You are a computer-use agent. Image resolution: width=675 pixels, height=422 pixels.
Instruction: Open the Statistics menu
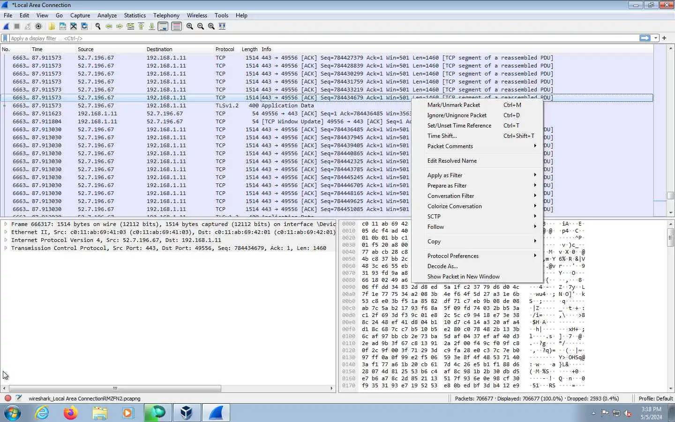[135, 15]
